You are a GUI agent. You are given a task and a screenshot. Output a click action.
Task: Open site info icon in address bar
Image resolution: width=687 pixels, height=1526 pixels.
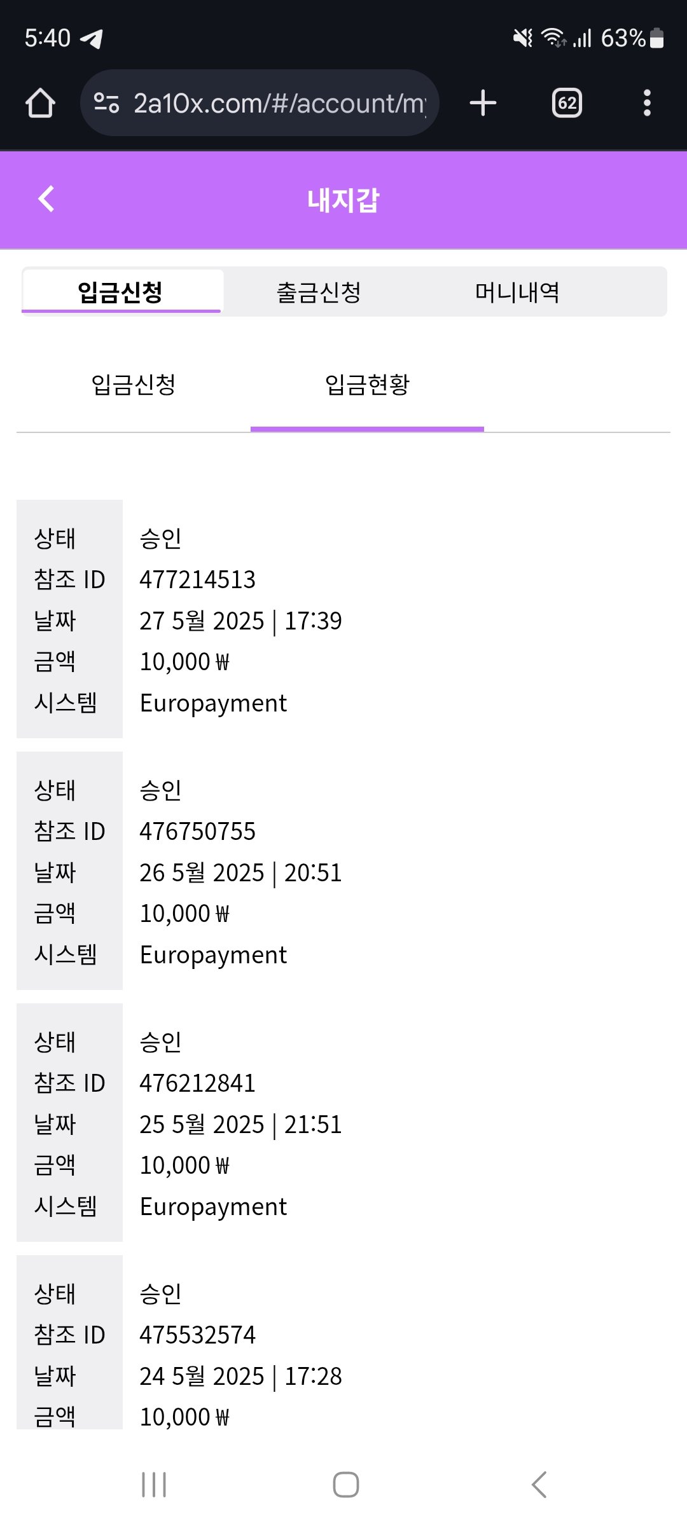click(x=106, y=103)
